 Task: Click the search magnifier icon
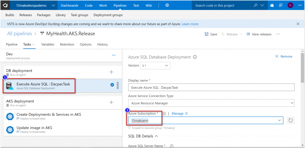[x=255, y=5]
